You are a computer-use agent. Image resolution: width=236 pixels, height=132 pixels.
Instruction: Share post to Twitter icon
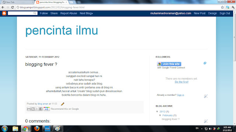[37, 109]
